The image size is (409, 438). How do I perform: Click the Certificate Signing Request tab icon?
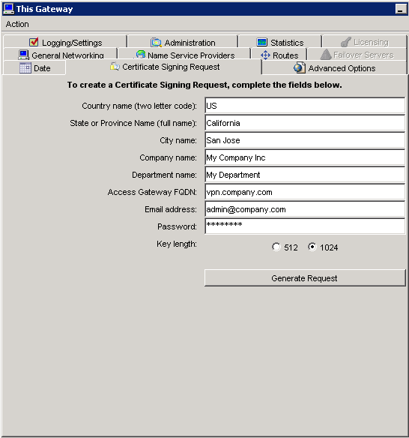[115, 67]
